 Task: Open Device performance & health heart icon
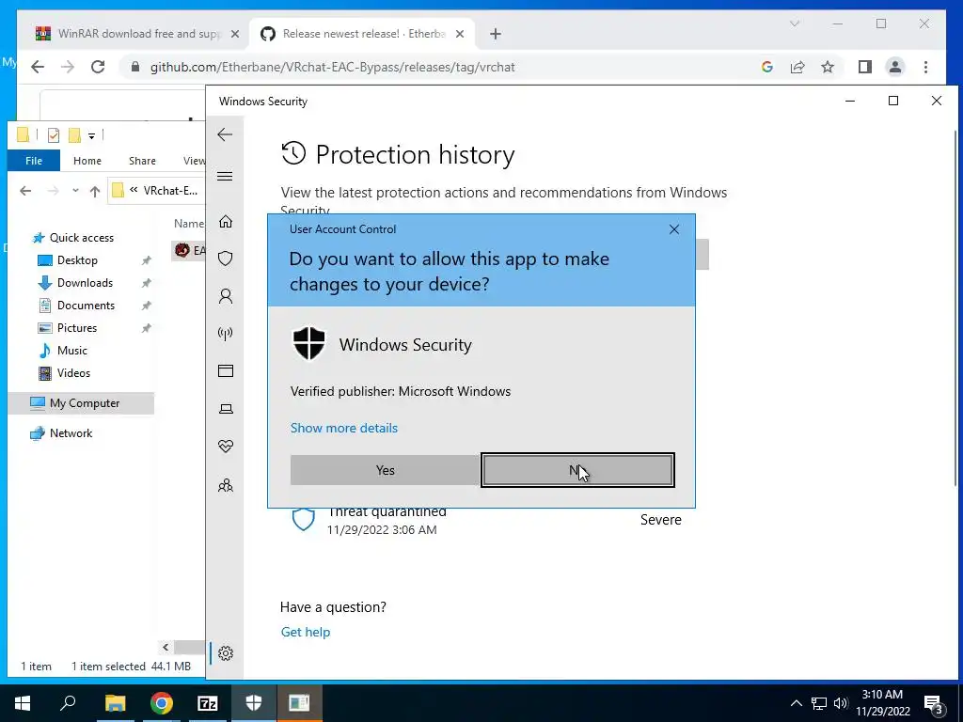click(x=226, y=447)
